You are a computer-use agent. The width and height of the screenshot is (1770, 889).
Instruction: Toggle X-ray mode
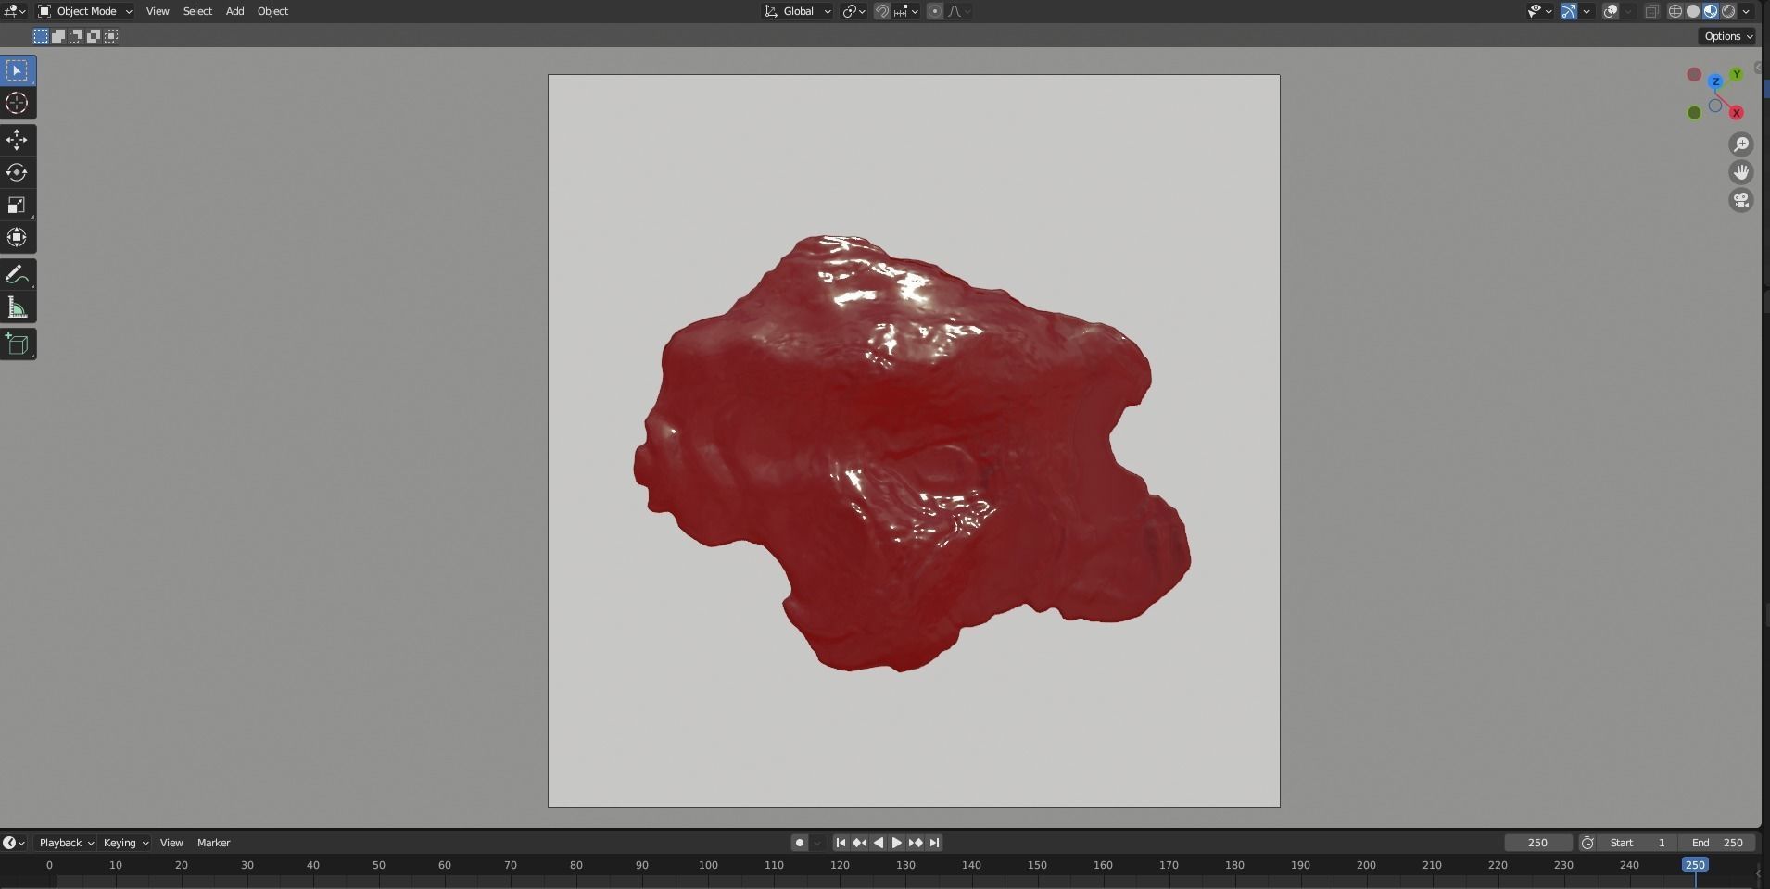(x=1651, y=11)
